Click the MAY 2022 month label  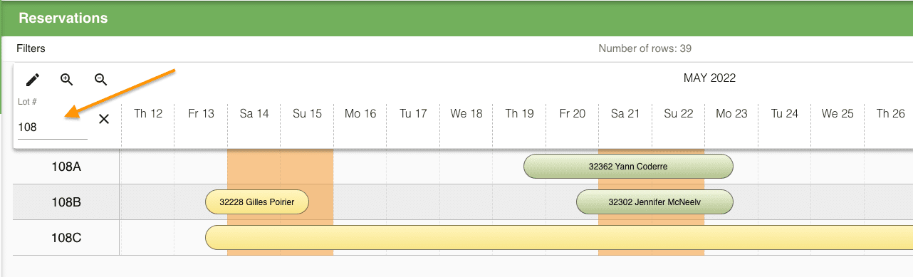coord(709,78)
